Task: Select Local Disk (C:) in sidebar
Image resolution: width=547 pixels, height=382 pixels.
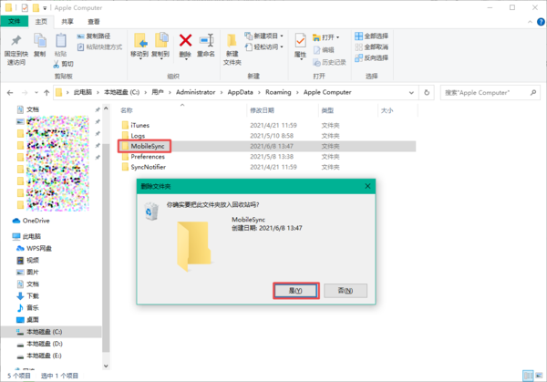Action: coord(51,332)
